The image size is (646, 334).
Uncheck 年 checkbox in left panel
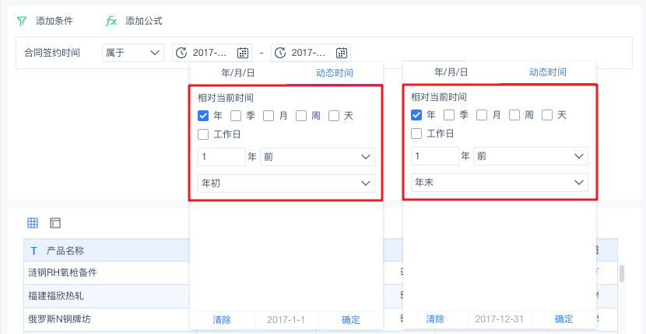[x=204, y=116]
